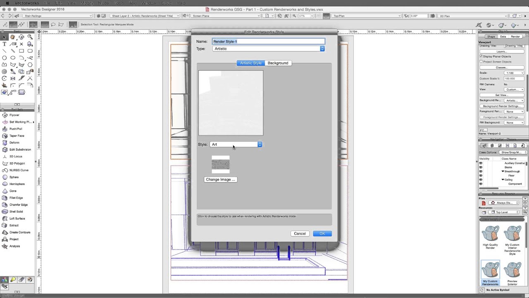Screen dimensions: 529x298
Task: Select the Selection arrow tool
Action: coord(5,37)
